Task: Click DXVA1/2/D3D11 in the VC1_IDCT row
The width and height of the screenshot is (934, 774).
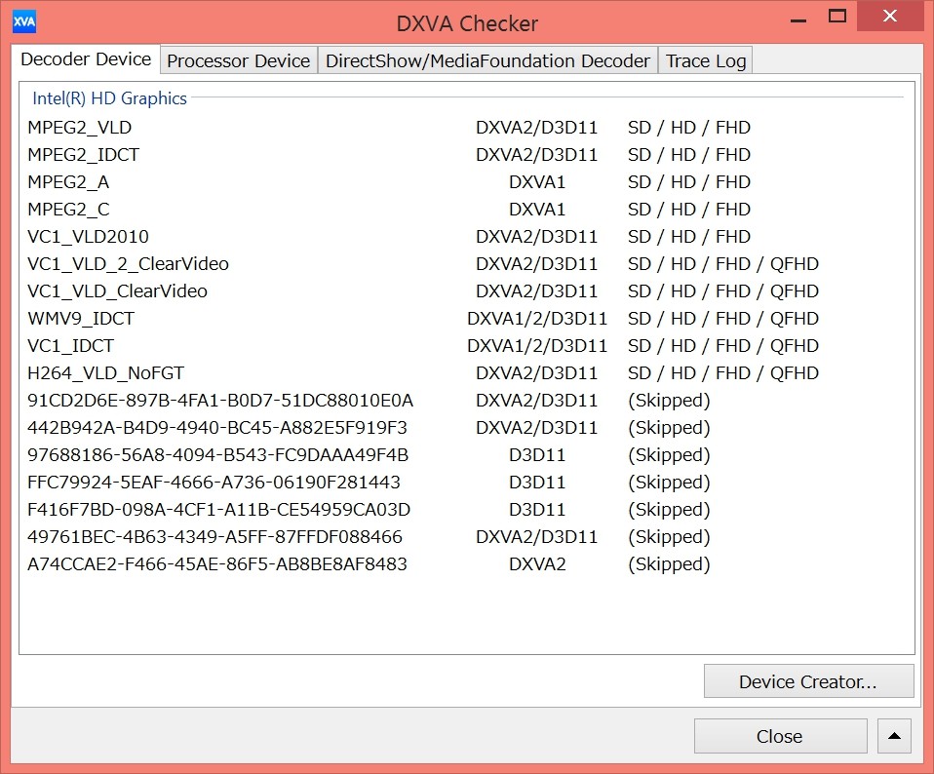Action: (537, 346)
